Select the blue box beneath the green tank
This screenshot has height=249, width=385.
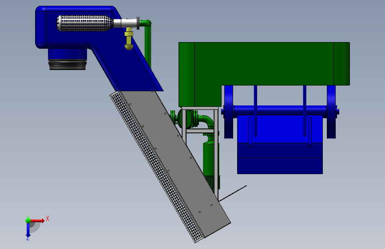(280, 144)
